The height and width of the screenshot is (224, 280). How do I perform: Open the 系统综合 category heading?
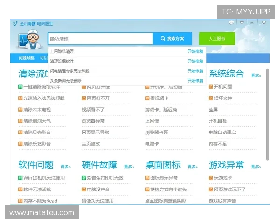226,74
